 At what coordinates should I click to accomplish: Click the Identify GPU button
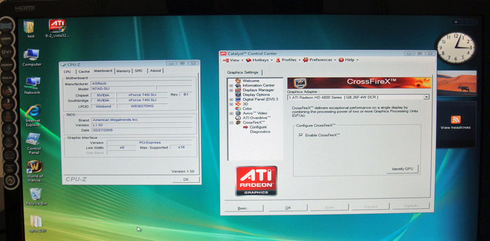click(402, 169)
